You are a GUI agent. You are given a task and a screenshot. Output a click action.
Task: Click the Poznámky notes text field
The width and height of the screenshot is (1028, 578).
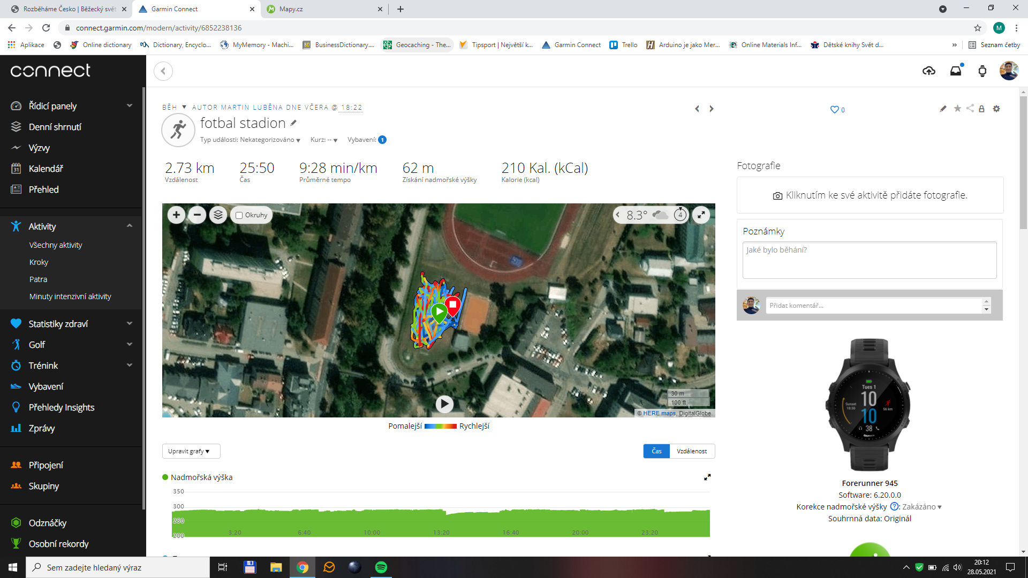(870, 260)
